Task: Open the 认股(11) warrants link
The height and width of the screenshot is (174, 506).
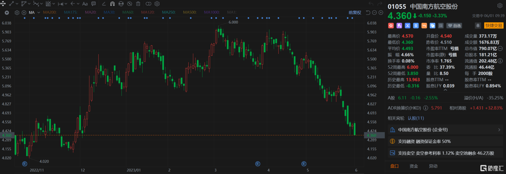Action: [x=416, y=118]
